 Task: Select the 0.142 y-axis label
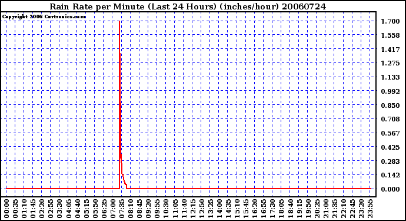tap(390, 175)
